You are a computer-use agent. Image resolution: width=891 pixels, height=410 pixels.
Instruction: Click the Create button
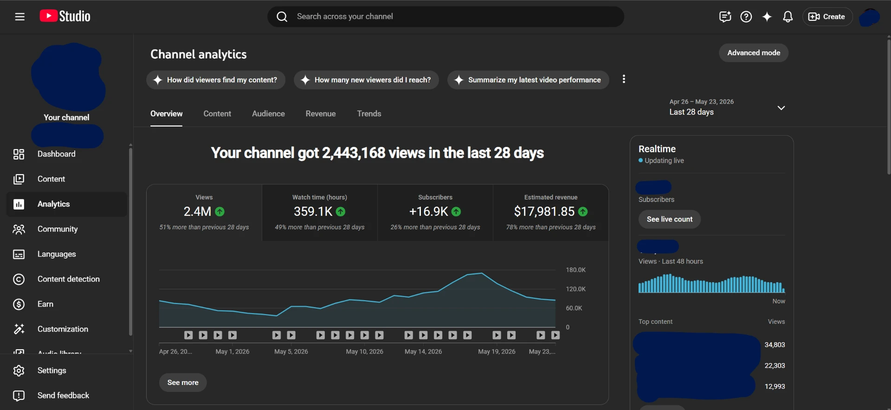827,17
